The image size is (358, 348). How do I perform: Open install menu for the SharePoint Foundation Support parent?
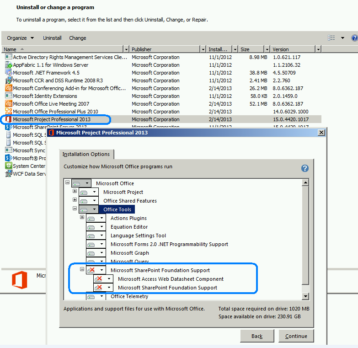(96, 270)
